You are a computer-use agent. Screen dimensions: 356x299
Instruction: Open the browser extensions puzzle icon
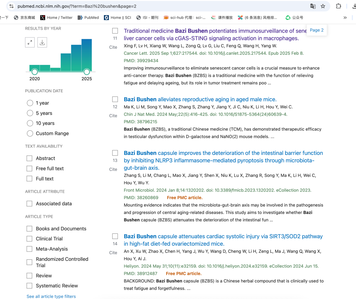(x=338, y=6)
